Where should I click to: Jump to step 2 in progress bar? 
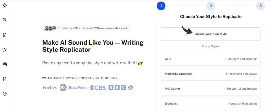point(211,6)
